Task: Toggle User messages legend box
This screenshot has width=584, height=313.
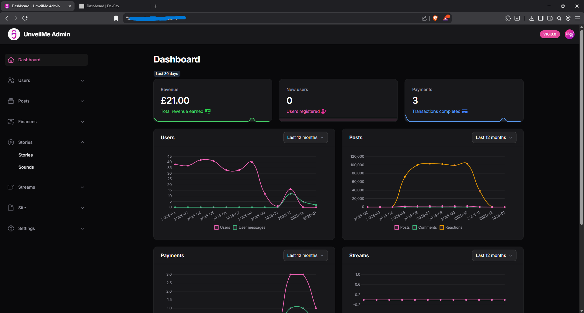Action: point(235,227)
